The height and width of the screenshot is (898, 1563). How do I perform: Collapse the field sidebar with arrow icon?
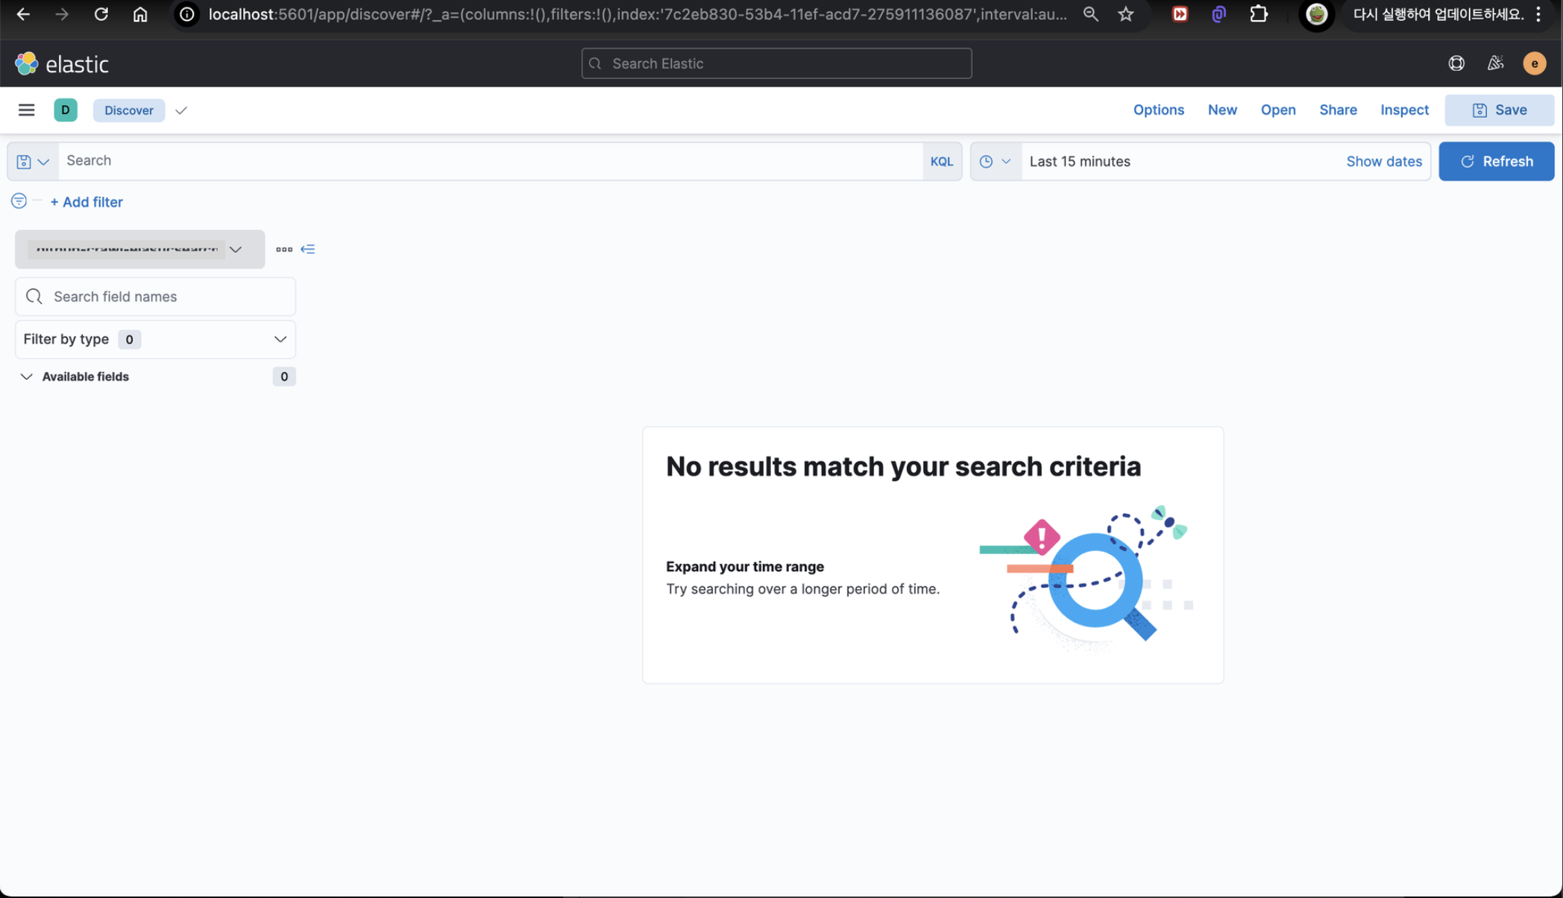pos(308,249)
